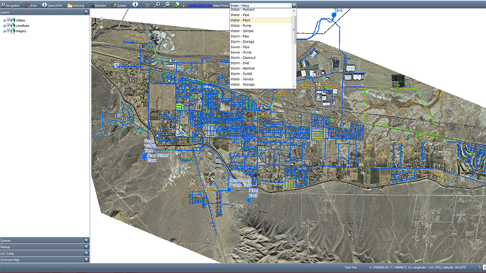Uncheck the LandBase layer checkbox
486x273 pixels.
[9, 25]
